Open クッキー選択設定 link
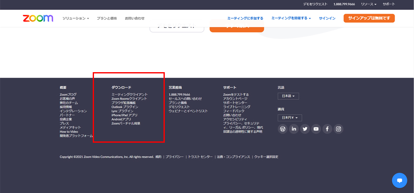 pyautogui.click(x=266, y=157)
